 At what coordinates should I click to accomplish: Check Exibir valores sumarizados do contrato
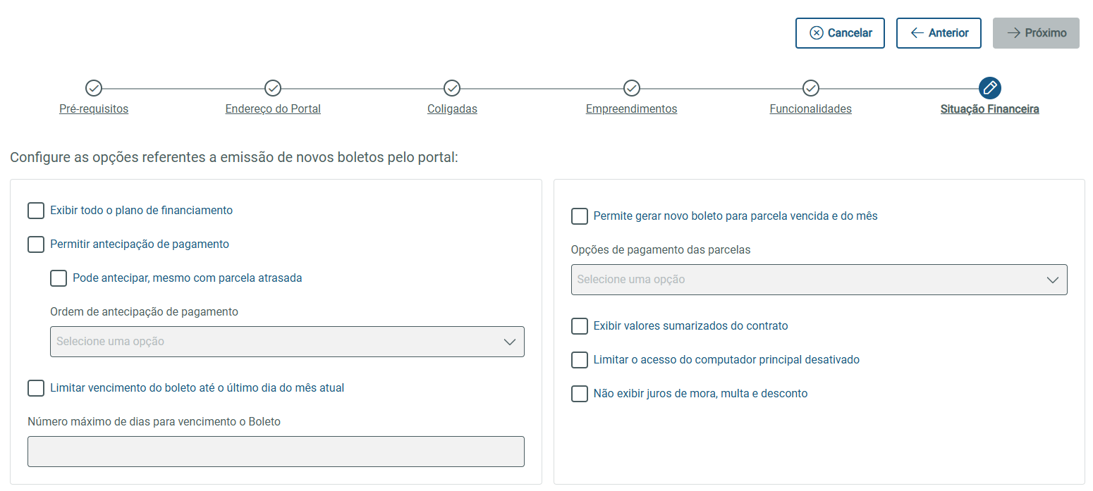tap(580, 326)
